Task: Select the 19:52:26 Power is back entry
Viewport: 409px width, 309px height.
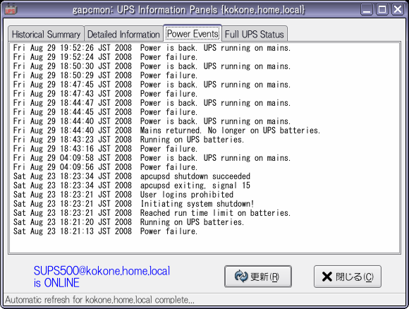Action: (152, 48)
